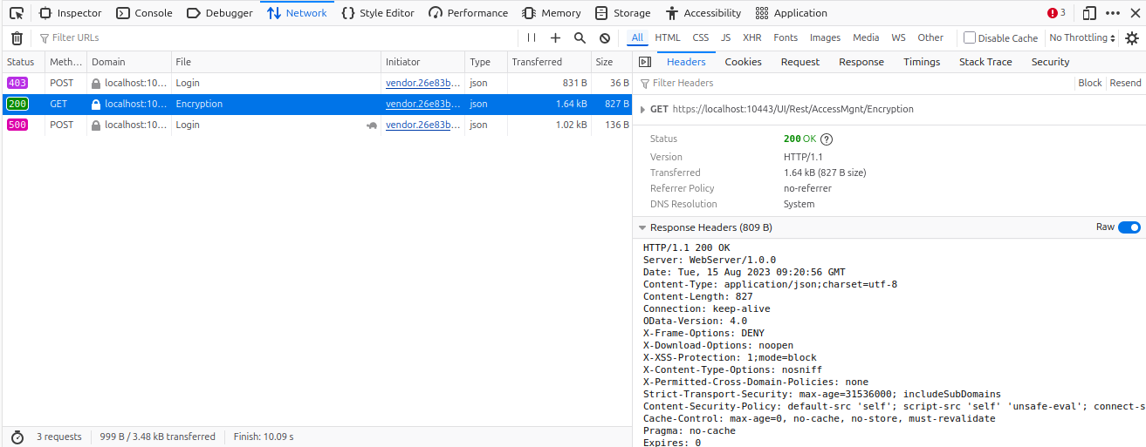Click the Resend button
The image size is (1146, 447).
(x=1124, y=83)
